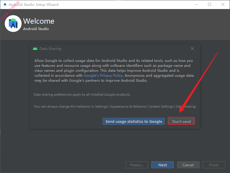Viewport: 230px width, 173px height.
Task: Click the disabled Finish button
Action: (214, 165)
